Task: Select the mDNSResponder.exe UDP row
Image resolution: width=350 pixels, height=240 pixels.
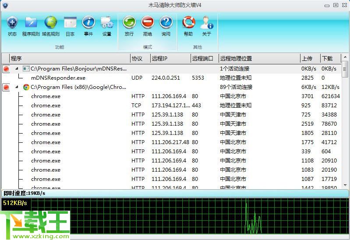Action: tap(171, 78)
